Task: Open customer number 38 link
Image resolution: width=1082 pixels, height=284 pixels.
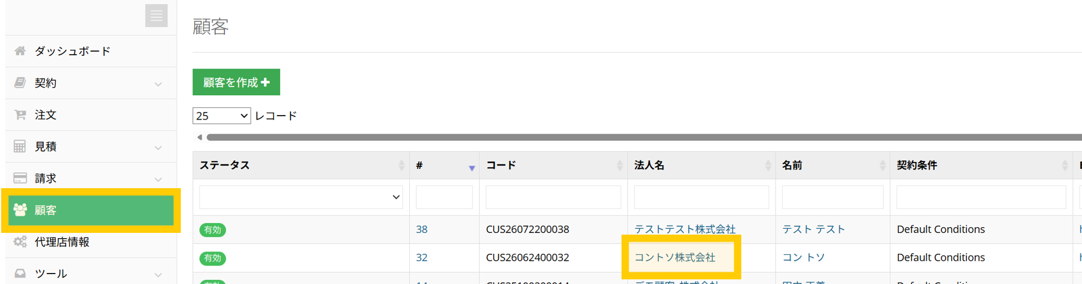Action: pos(422,229)
